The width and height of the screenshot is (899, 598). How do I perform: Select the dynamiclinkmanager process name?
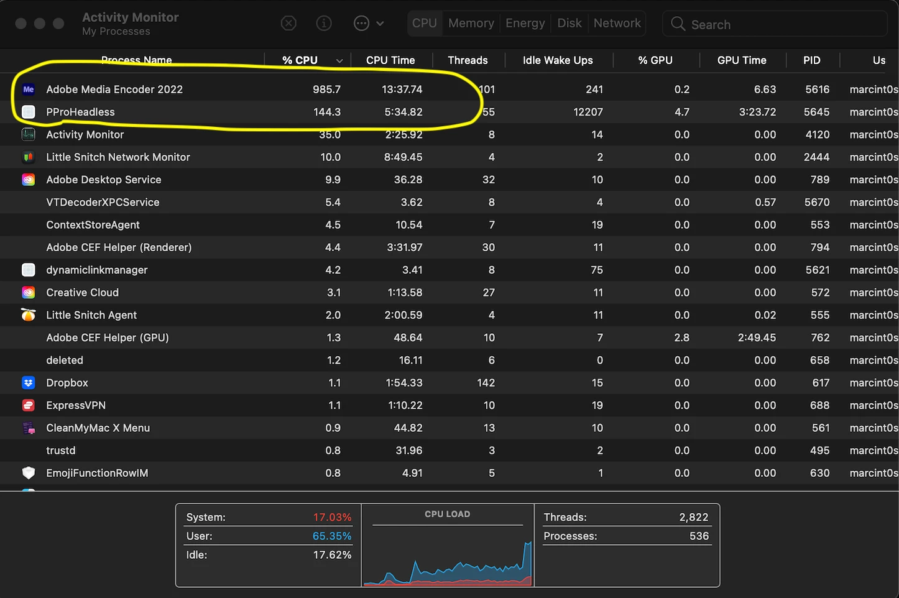click(97, 270)
